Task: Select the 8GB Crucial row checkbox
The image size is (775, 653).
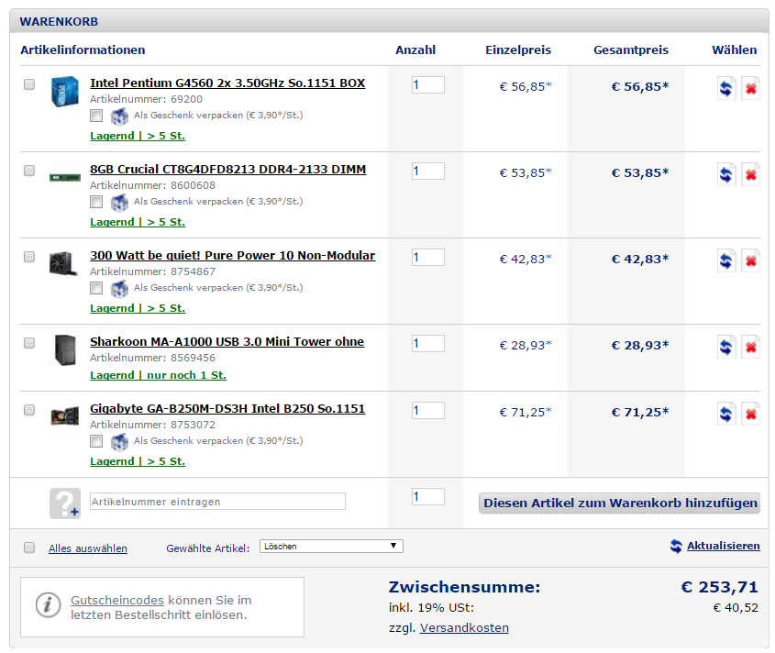Action: 29,171
